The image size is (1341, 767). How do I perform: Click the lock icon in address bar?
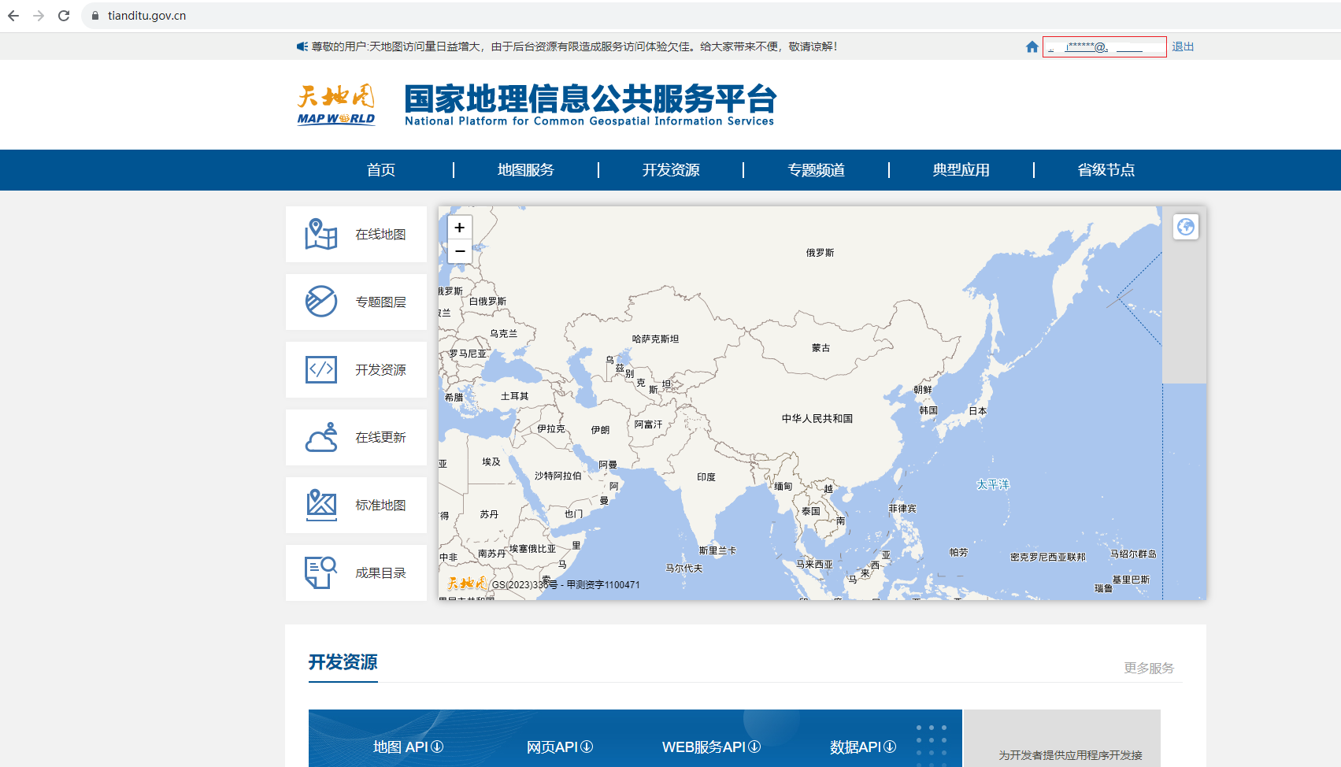click(x=95, y=16)
